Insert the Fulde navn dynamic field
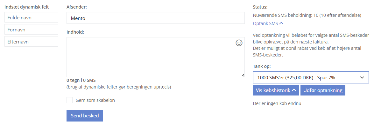This screenshot has width=374, height=125. pyautogui.click(x=31, y=17)
